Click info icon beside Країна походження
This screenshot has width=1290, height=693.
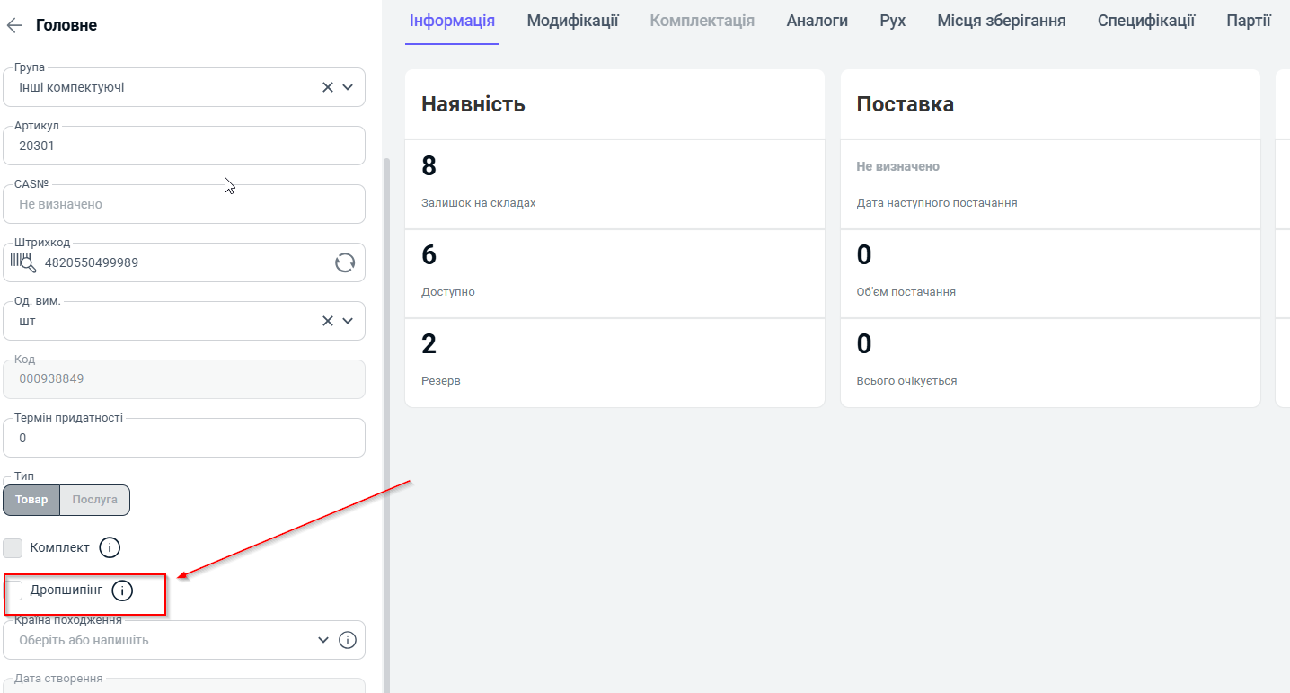click(348, 640)
